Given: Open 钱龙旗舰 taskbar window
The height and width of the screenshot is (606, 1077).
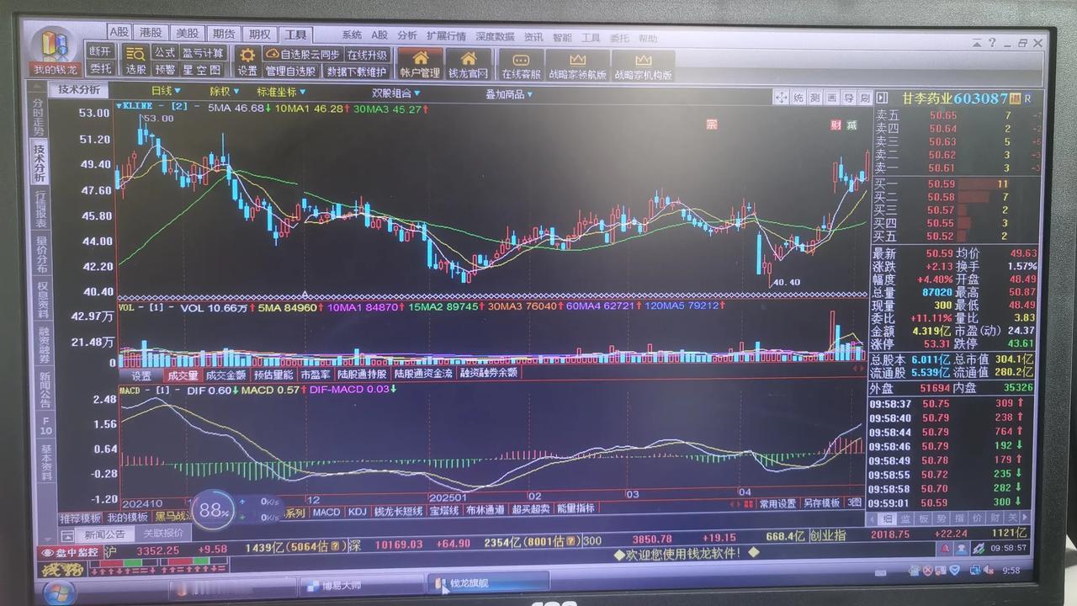Looking at the screenshot, I should (x=488, y=582).
